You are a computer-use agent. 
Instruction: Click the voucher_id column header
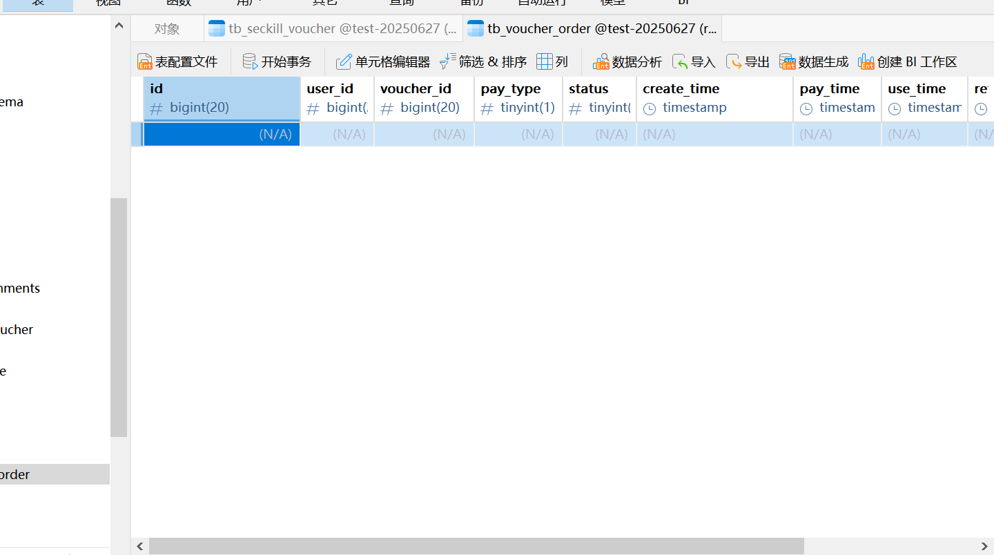pyautogui.click(x=425, y=99)
